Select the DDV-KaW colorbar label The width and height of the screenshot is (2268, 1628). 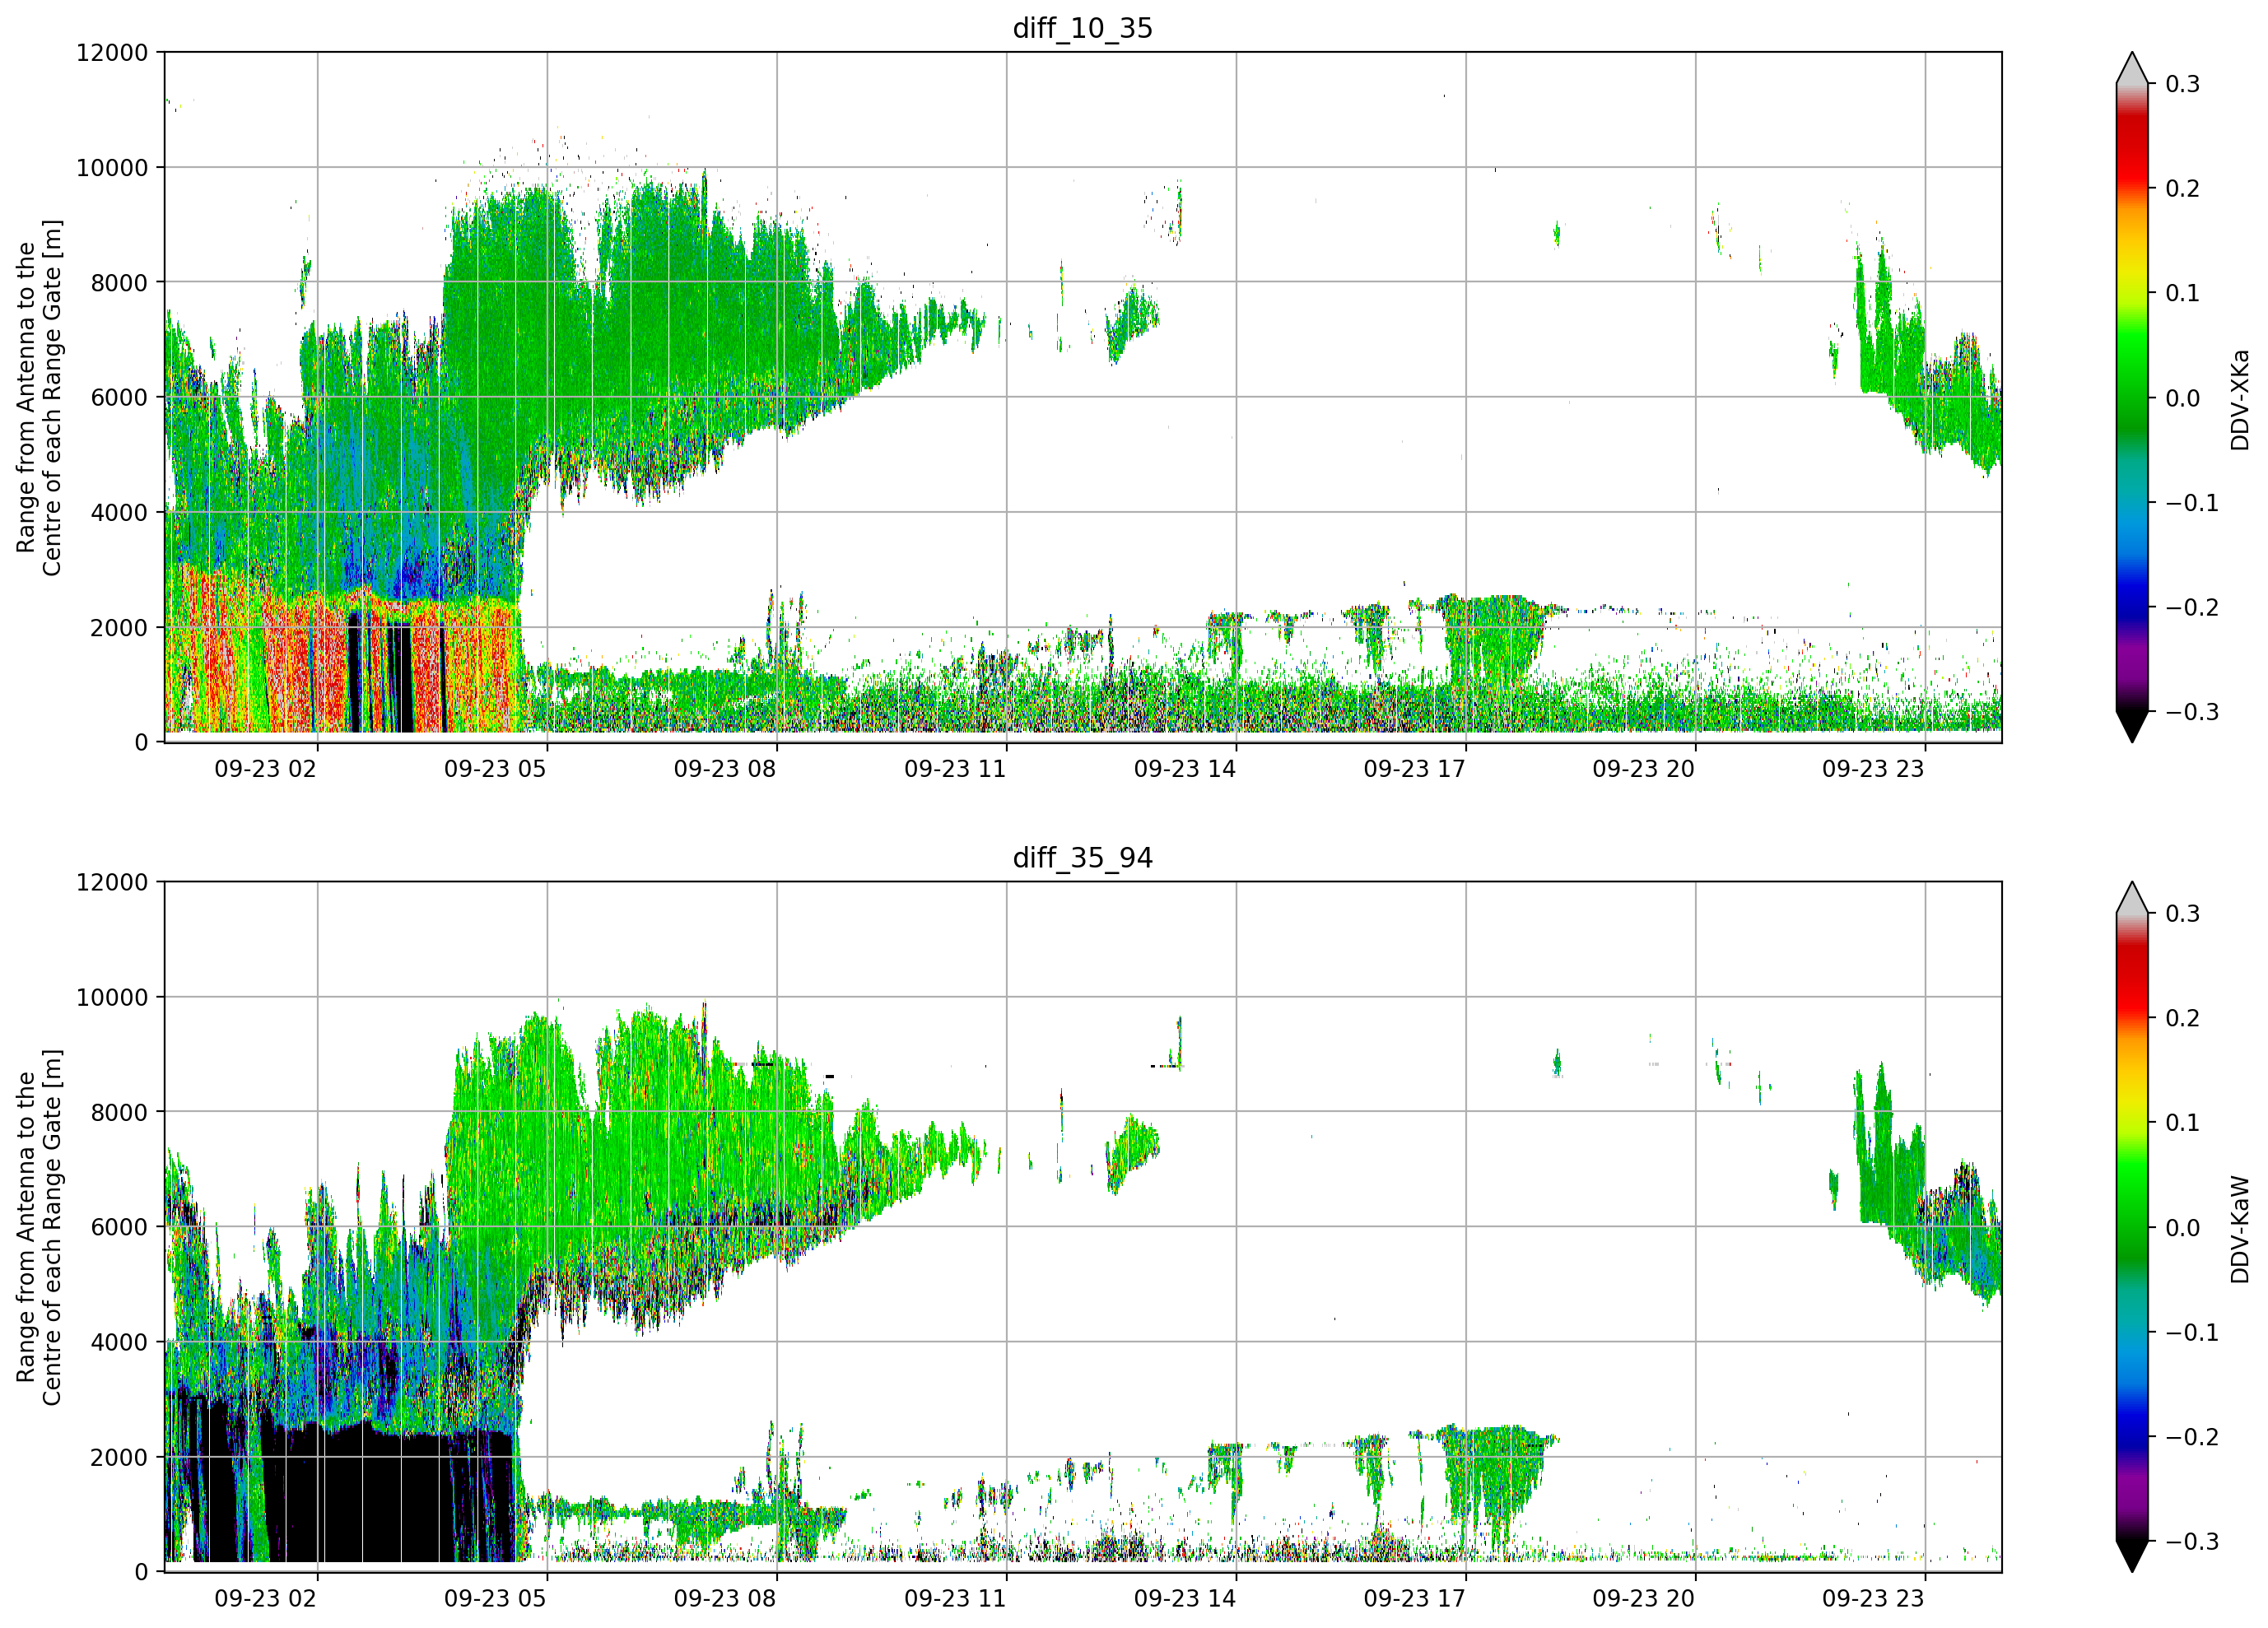point(2239,1229)
